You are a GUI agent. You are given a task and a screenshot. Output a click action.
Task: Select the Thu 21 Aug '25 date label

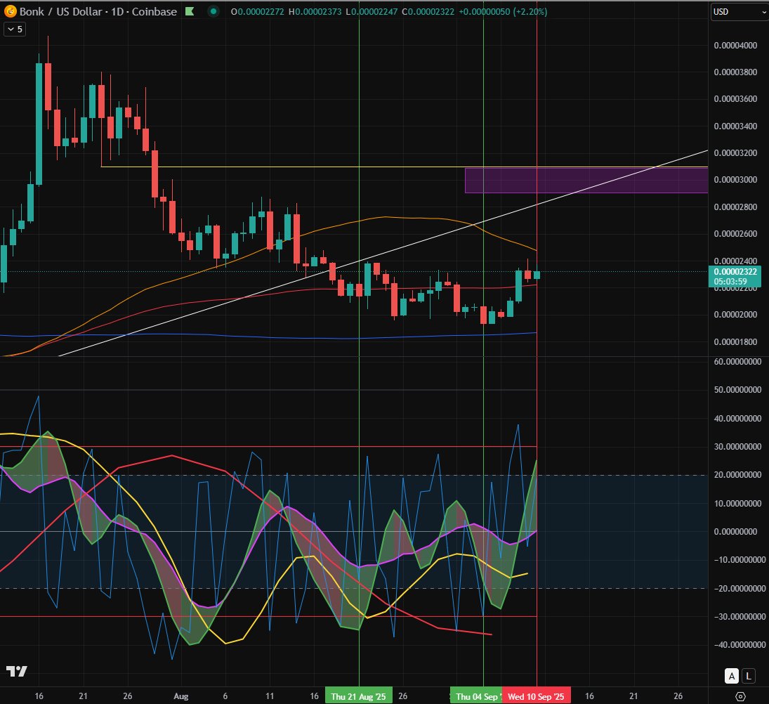coord(358,696)
